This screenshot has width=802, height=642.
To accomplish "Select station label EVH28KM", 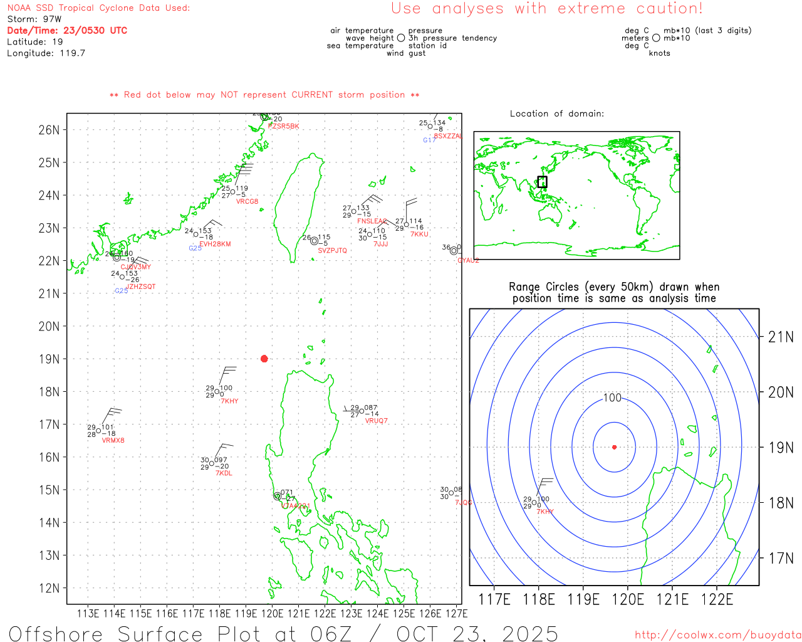I will (x=215, y=244).
